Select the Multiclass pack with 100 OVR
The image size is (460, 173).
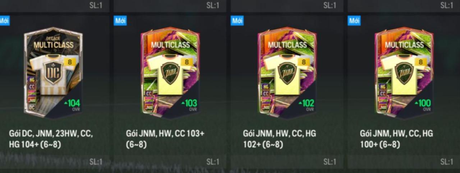tap(404, 72)
